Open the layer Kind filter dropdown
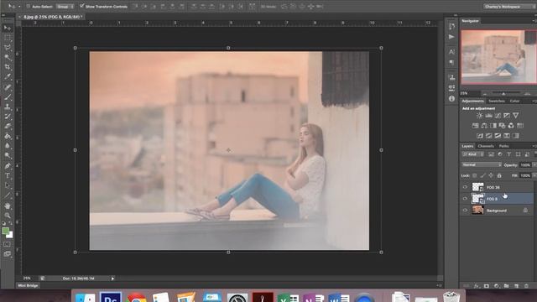 coord(473,154)
